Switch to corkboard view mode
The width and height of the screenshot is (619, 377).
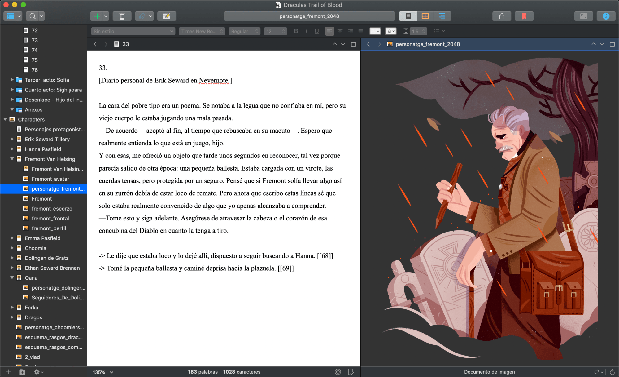[425, 16]
